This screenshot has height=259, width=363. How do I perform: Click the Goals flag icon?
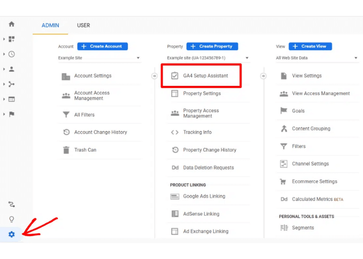point(284,110)
